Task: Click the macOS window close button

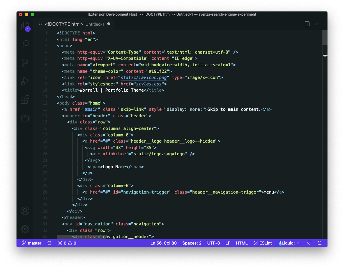Action: click(21, 14)
